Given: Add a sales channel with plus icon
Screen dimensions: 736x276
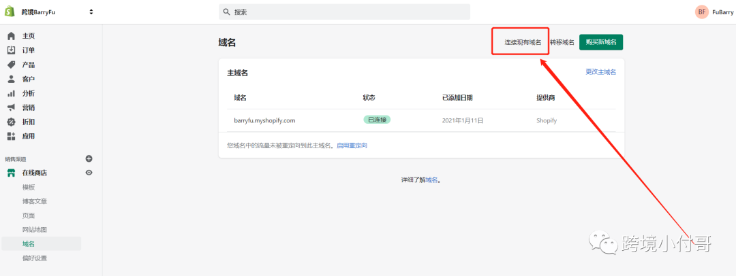Looking at the screenshot, I should click(89, 159).
